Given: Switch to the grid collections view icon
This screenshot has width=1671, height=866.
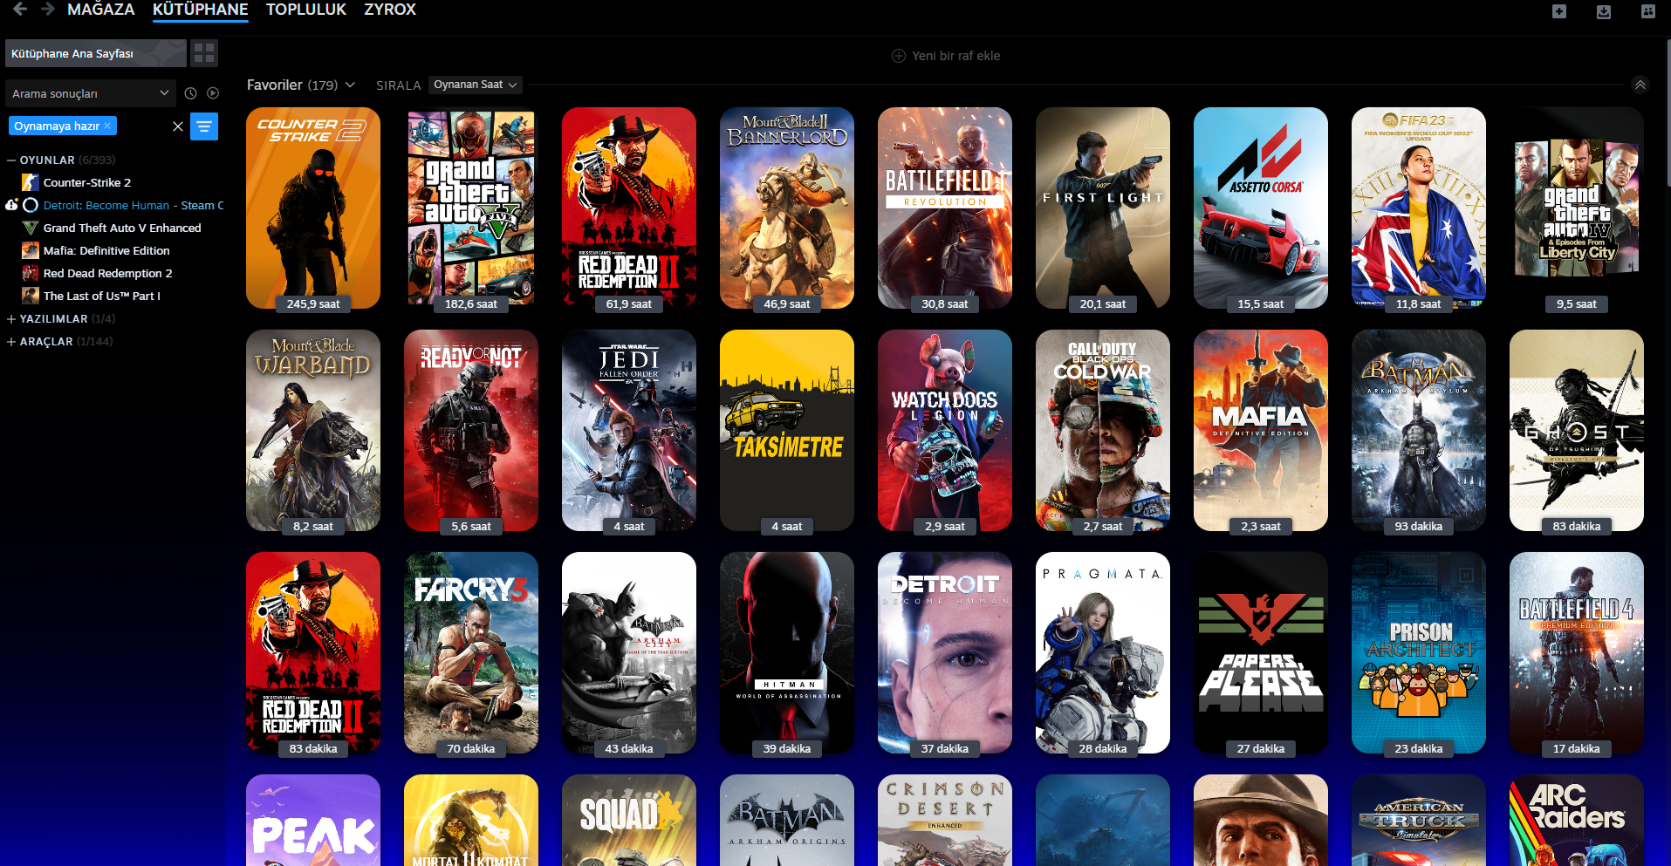Looking at the screenshot, I should [204, 53].
